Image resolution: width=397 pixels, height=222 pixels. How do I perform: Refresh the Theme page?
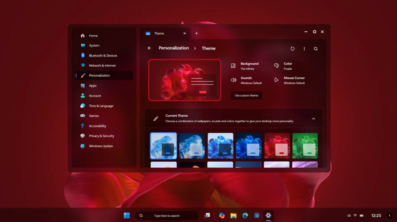[x=292, y=48]
